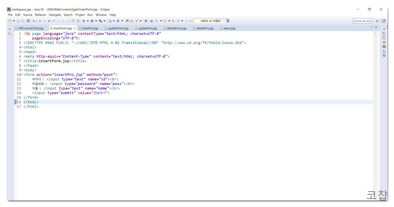Restore the right-side minimized view stack
This screenshot has height=207, width=394.
tap(384, 29)
